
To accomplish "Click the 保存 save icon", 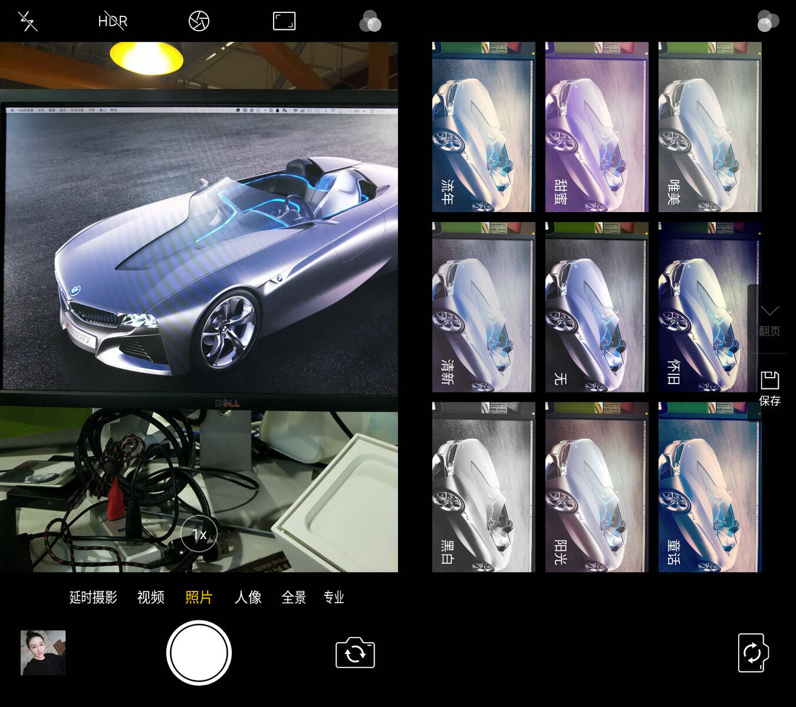I will tap(769, 388).
